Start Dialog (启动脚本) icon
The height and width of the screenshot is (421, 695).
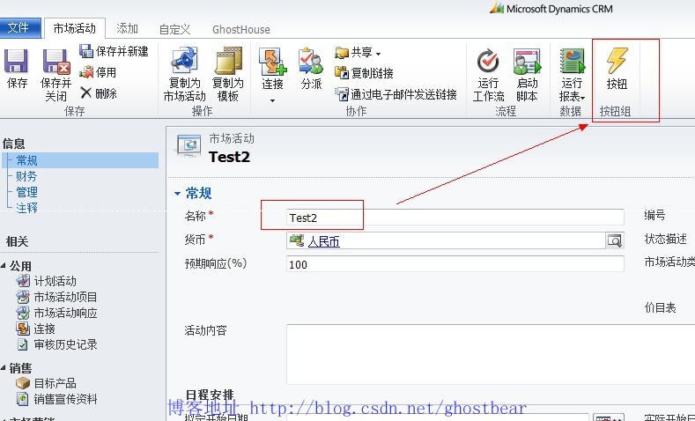pos(527,61)
